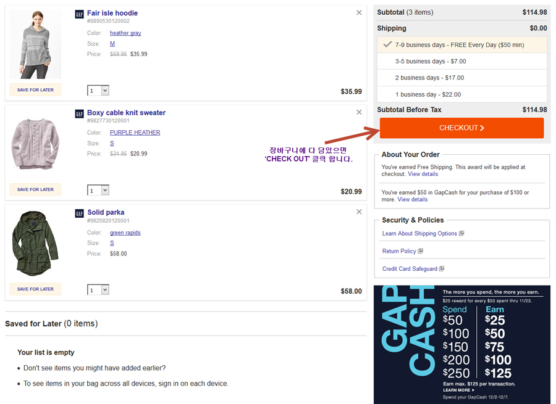The height and width of the screenshot is (404, 556).
Task: Click the orange CHECKOUT button
Action: (461, 128)
